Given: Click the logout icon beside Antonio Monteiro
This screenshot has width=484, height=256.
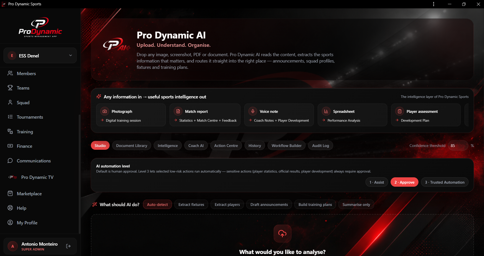Looking at the screenshot, I should (x=68, y=246).
